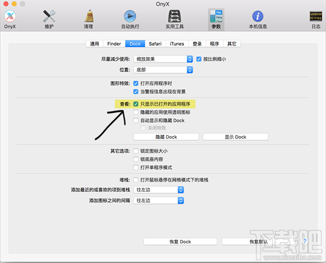Uncheck the 打开应用程序时 checkbox
The height and width of the screenshot is (263, 326).
click(x=136, y=83)
